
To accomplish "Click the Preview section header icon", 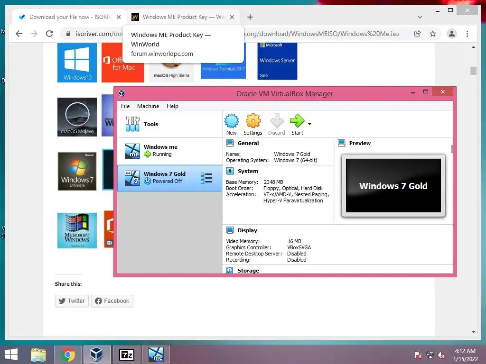I will [342, 143].
